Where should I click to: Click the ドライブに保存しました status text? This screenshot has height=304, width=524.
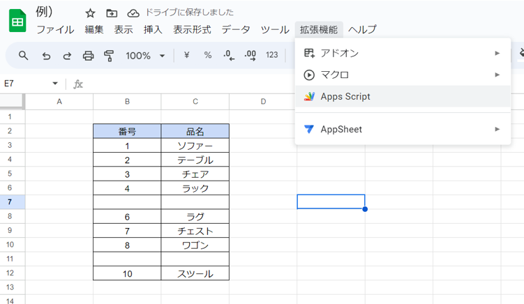190,13
